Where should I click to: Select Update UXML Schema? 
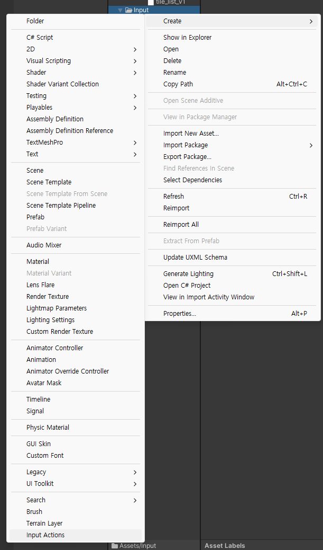pos(232,257)
